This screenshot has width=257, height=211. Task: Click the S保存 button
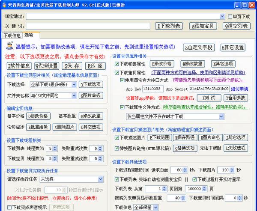[72, 66]
